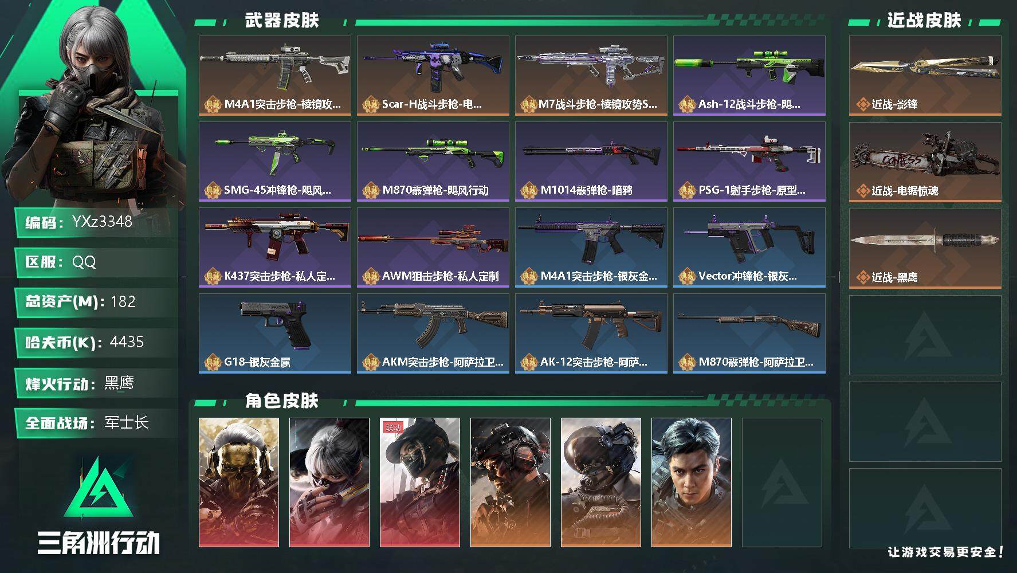Viewport: 1017px width, 573px height.
Task: Select the Ash-12战斗步枪 green rifle skin
Action: point(749,76)
